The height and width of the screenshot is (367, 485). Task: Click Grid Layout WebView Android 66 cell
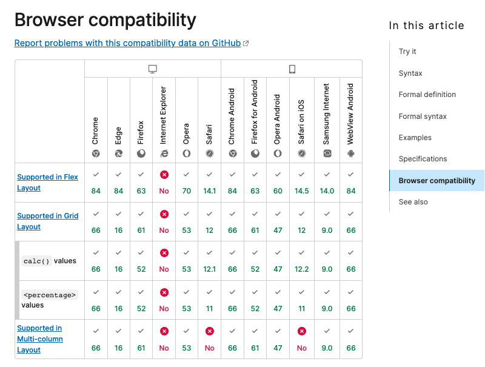click(x=351, y=222)
